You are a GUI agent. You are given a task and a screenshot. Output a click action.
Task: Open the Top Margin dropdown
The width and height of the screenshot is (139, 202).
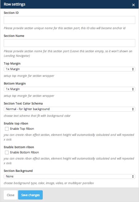[69, 69]
